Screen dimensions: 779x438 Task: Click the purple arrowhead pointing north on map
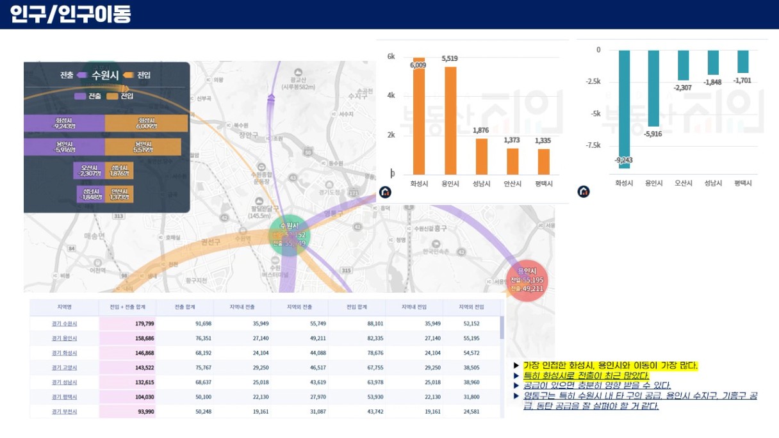coord(272,97)
